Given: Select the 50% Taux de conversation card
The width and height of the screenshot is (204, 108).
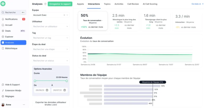Looking at the screenshot, I should click(93, 21).
